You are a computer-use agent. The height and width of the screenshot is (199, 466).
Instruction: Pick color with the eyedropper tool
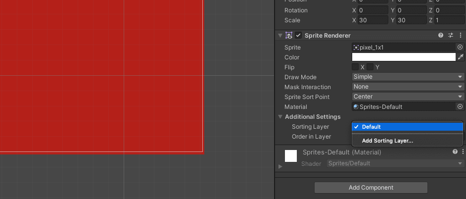pyautogui.click(x=461, y=57)
